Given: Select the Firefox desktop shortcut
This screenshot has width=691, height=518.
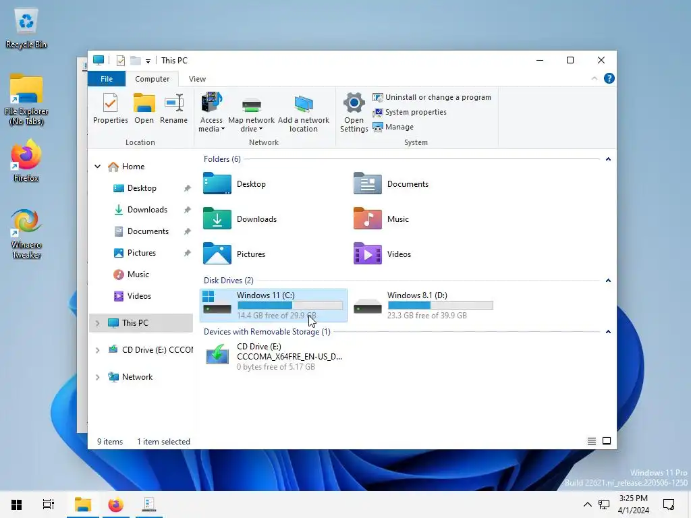Looking at the screenshot, I should click(x=26, y=161).
